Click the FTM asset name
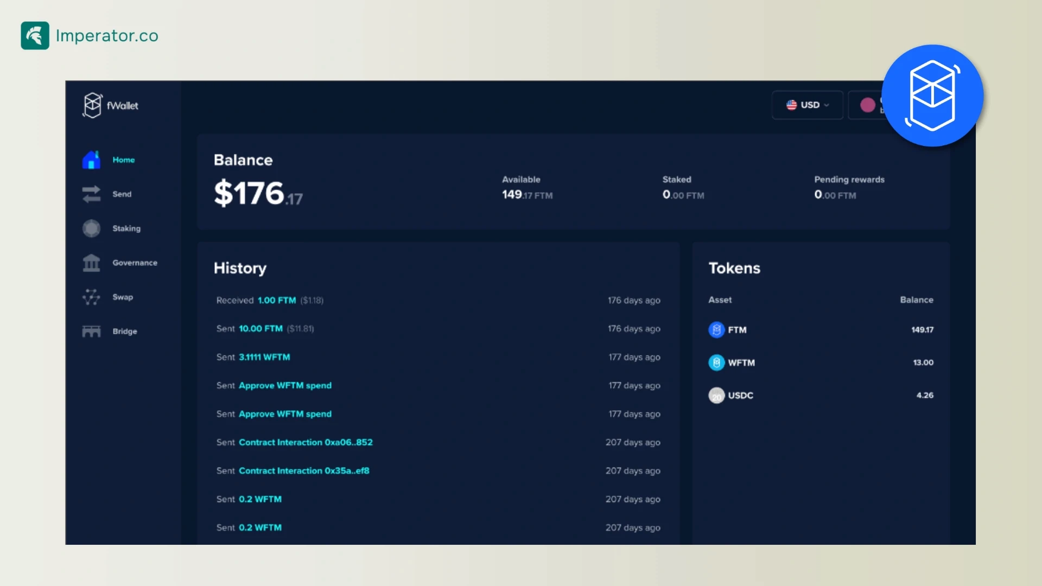 737,329
